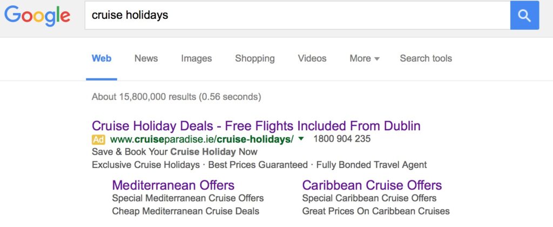Focus the search box containing cruise holidays
The width and height of the screenshot is (553, 227).
point(298,16)
